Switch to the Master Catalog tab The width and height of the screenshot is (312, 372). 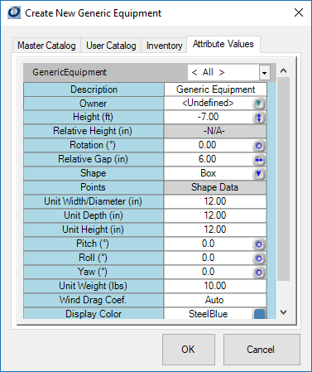click(x=46, y=46)
